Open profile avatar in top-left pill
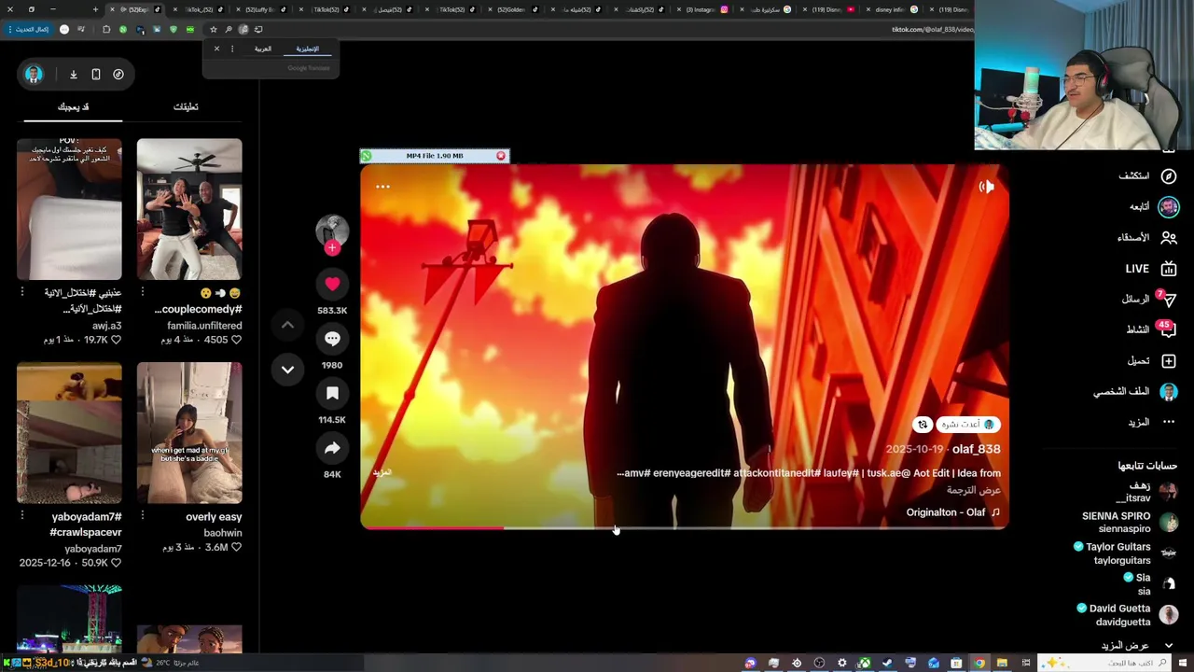This screenshot has height=672, width=1194. point(34,75)
